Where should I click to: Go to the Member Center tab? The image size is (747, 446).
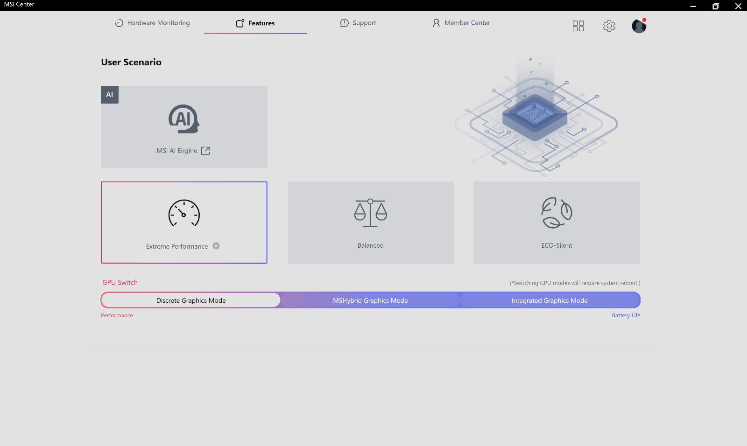[x=461, y=23]
